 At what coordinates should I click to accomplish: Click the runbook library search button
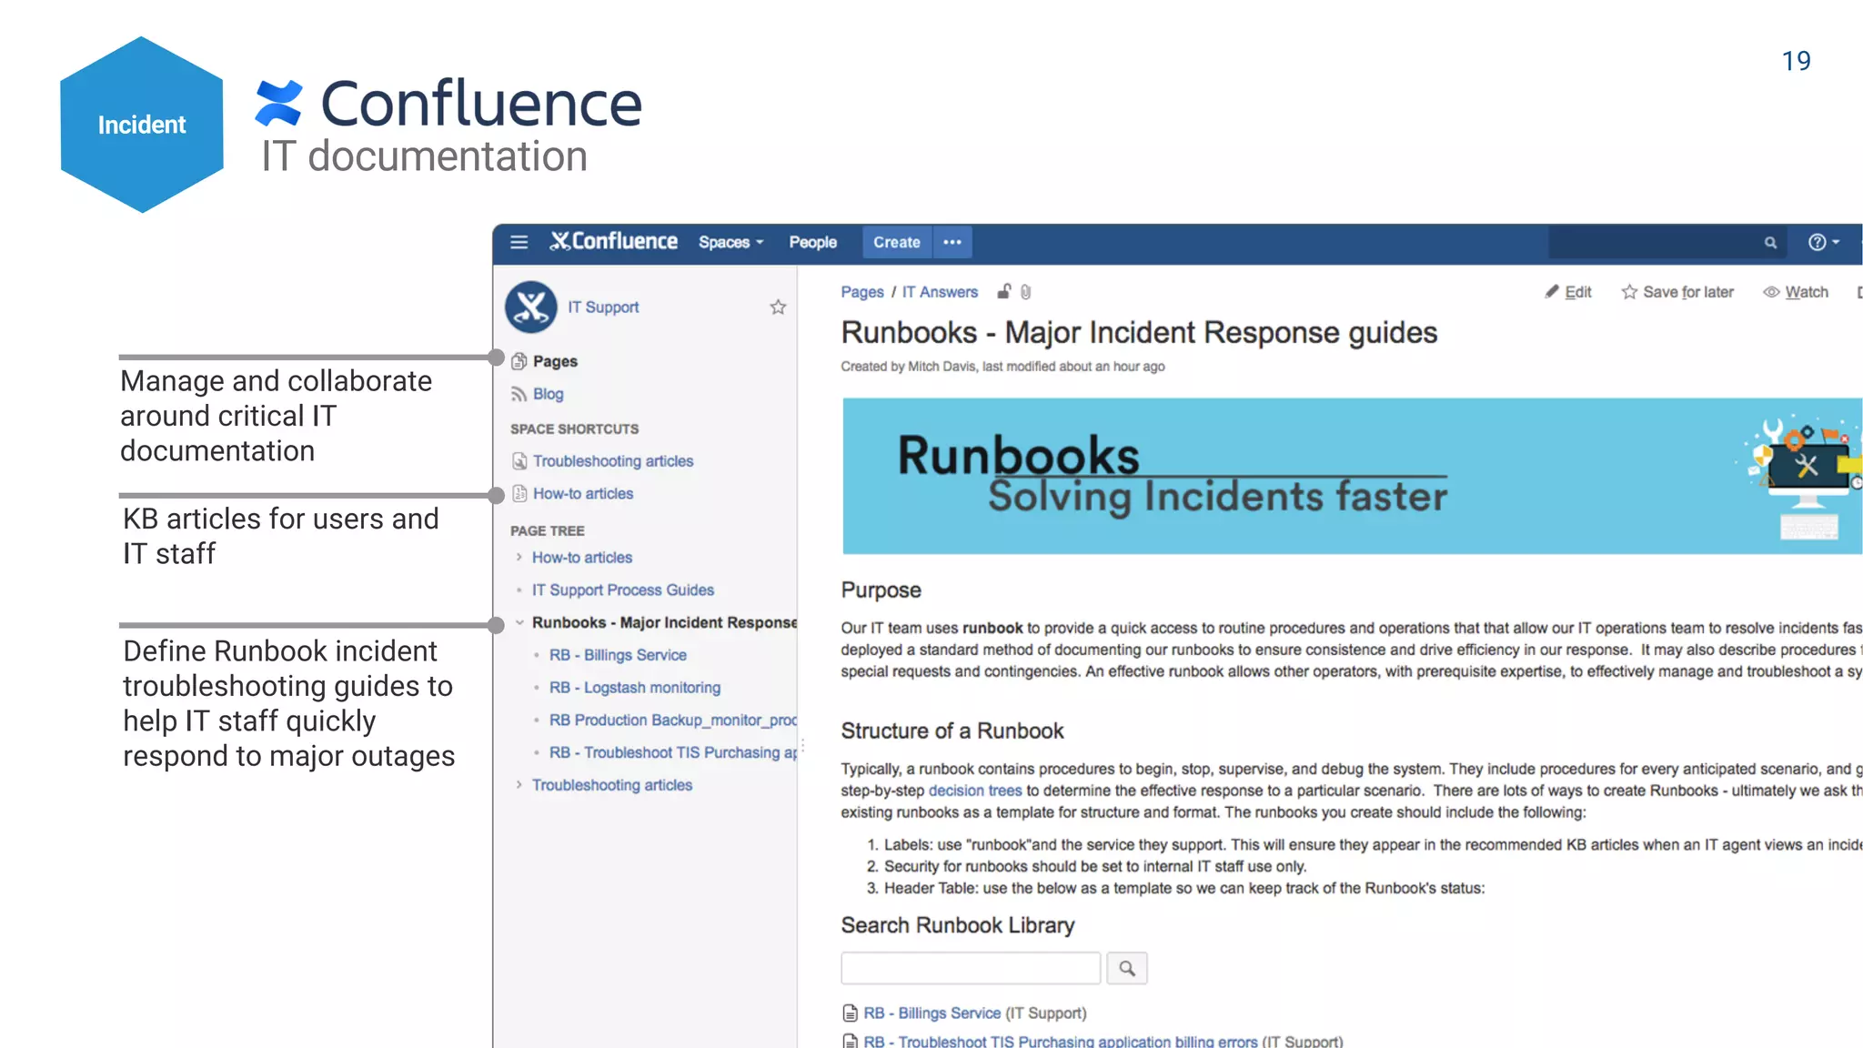(x=1127, y=968)
